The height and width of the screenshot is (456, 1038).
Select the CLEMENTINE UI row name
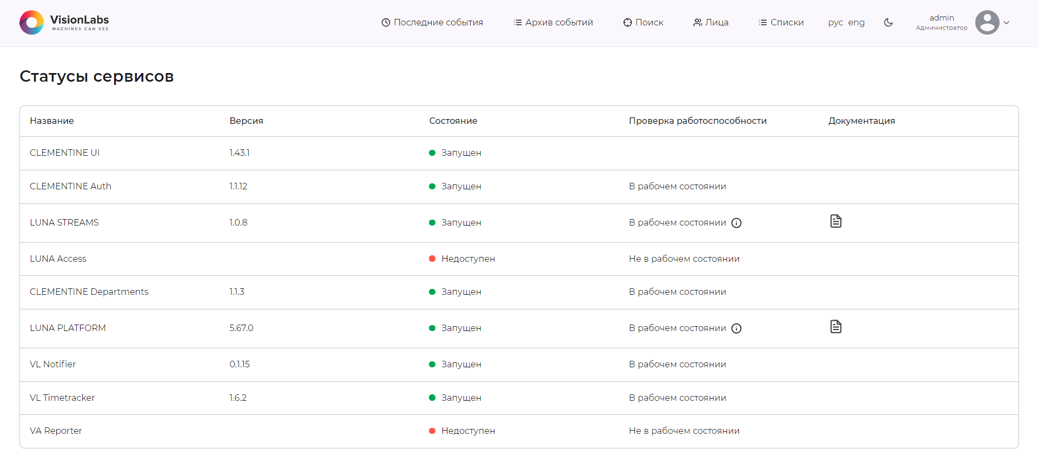pyautogui.click(x=65, y=153)
